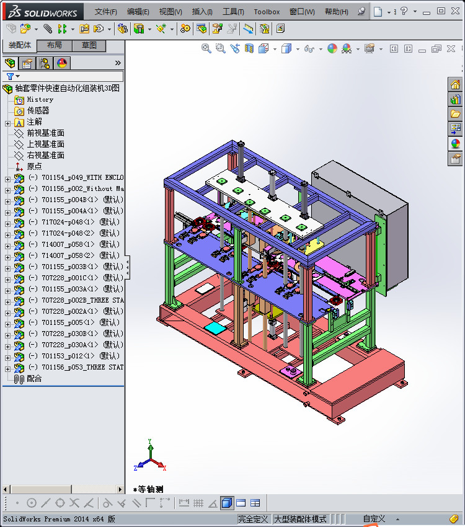Open the 编辑(E) menu
465x527 pixels.
tap(138, 12)
